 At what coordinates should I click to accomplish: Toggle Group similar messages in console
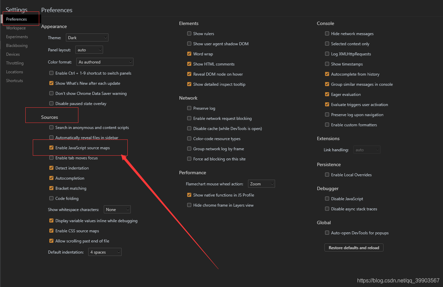point(327,84)
